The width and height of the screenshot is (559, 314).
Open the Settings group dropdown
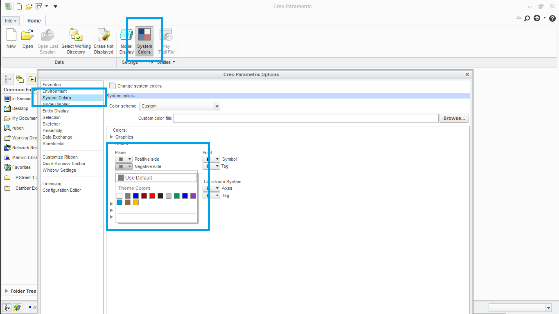point(133,62)
